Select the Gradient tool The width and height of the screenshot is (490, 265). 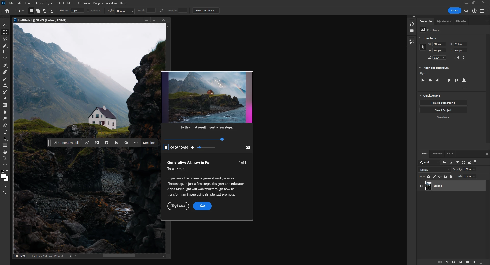pos(5,105)
